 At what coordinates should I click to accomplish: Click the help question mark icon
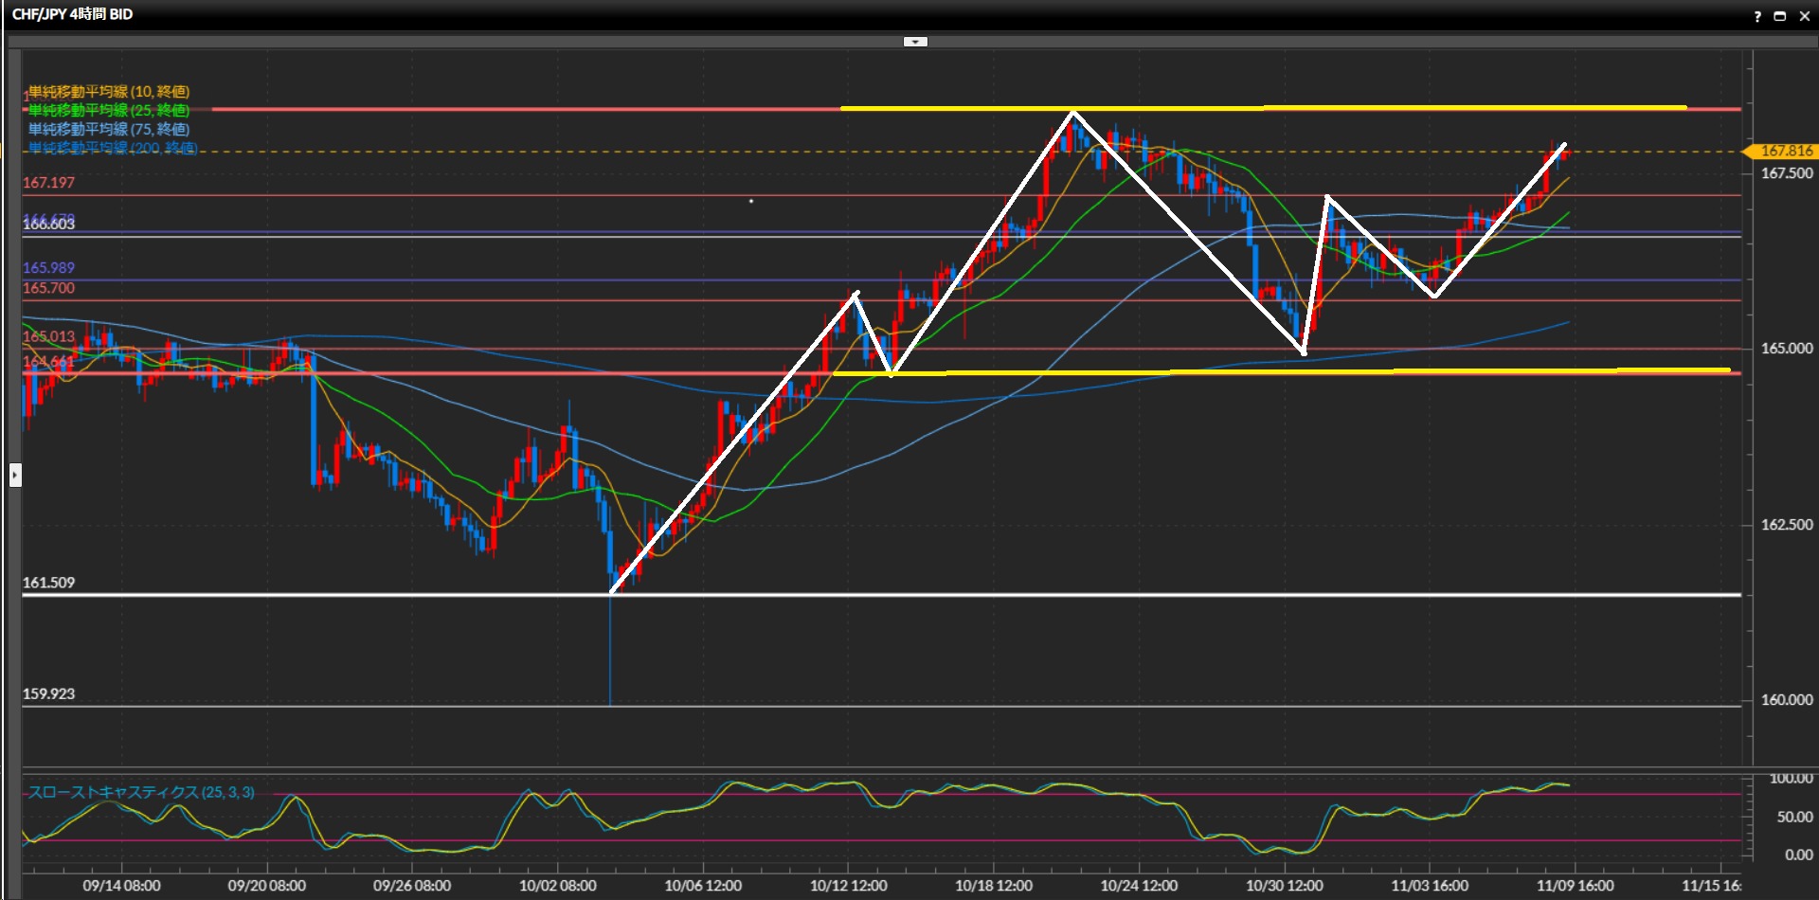point(1757,16)
